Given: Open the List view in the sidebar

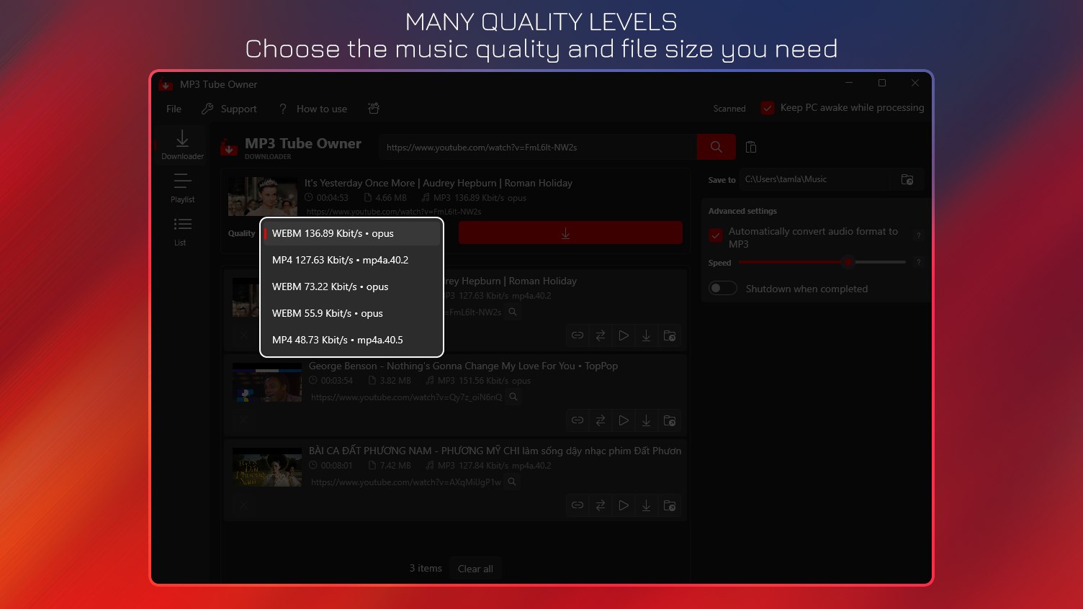Looking at the screenshot, I should point(181,230).
